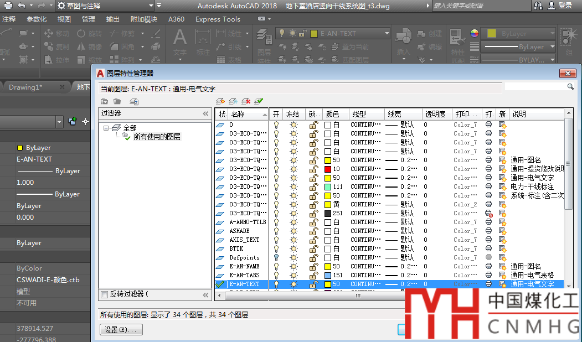Image resolution: width=582 pixels, height=342 pixels.
Task: Open the Express Tools ribbon tab
Action: tap(218, 19)
